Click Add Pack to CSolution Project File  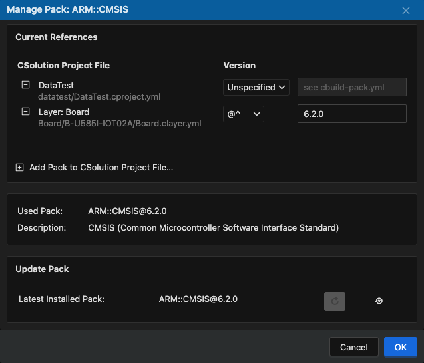(101, 167)
